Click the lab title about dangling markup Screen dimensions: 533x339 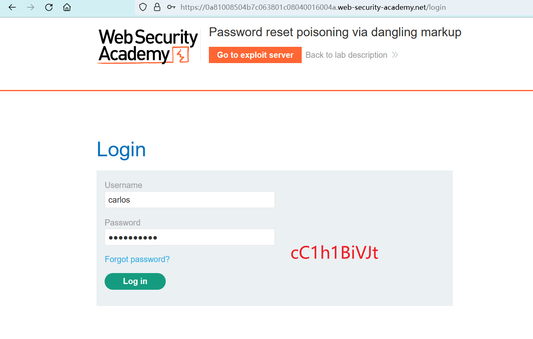point(335,32)
